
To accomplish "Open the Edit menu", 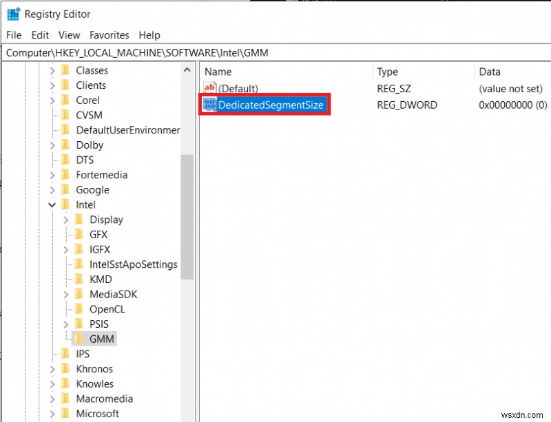I will (x=40, y=35).
